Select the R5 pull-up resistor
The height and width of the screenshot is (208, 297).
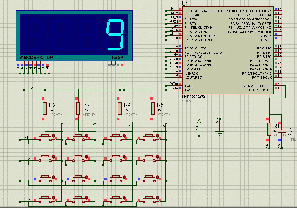153,108
